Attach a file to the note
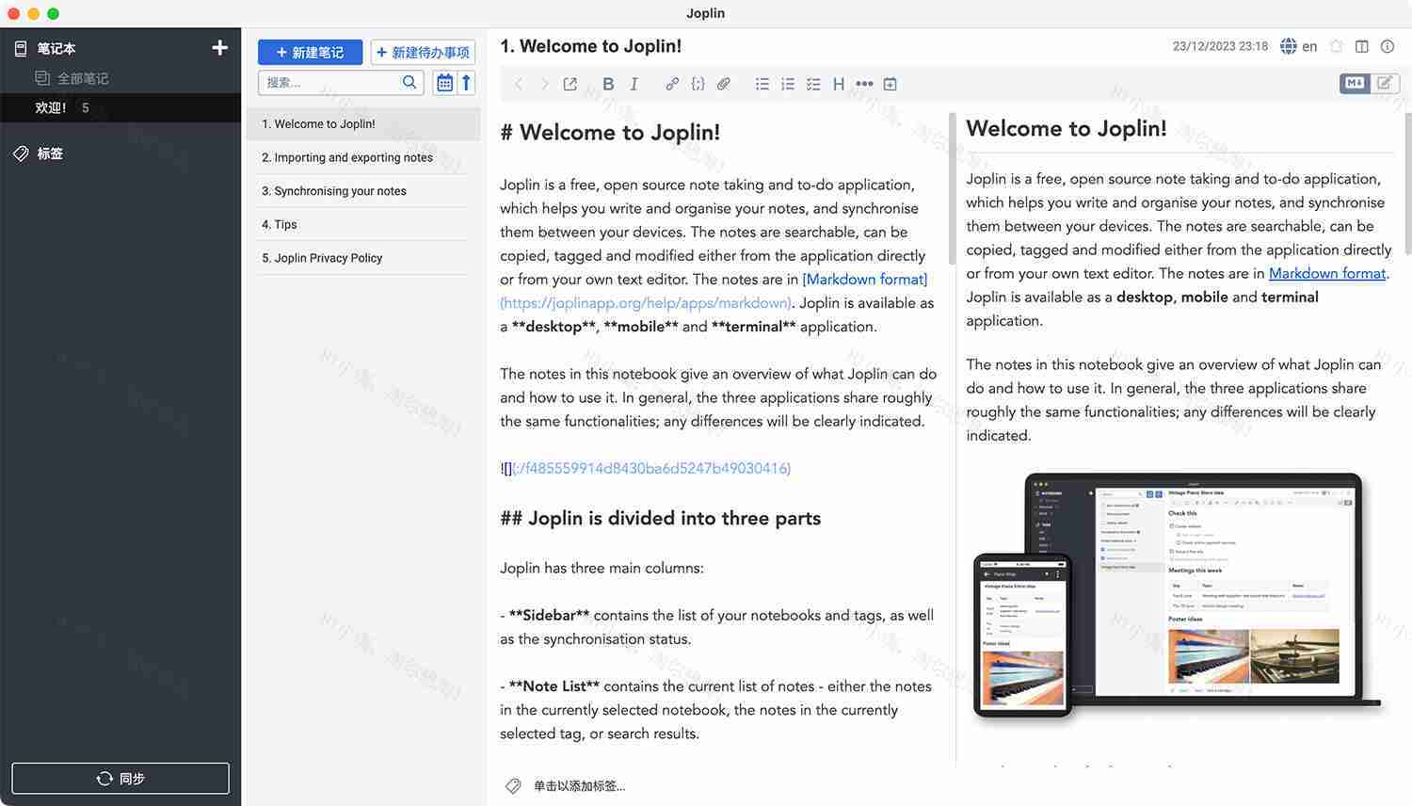The width and height of the screenshot is (1412, 806). click(723, 84)
